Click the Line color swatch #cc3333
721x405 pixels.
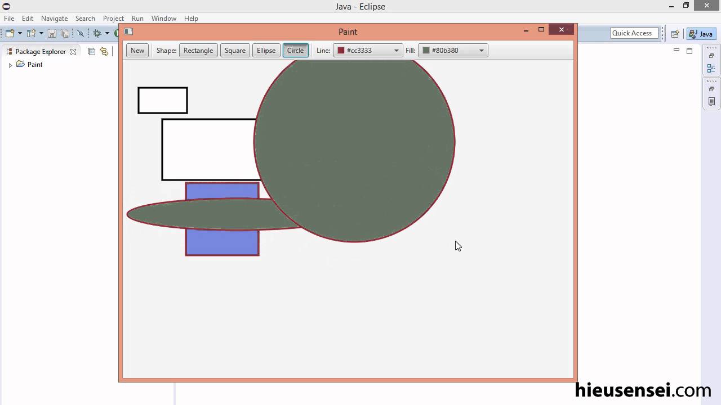tap(341, 51)
